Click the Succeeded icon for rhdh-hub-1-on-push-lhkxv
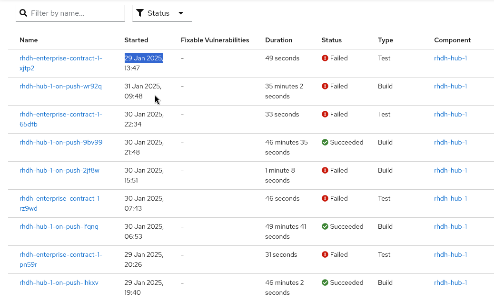 point(325,283)
